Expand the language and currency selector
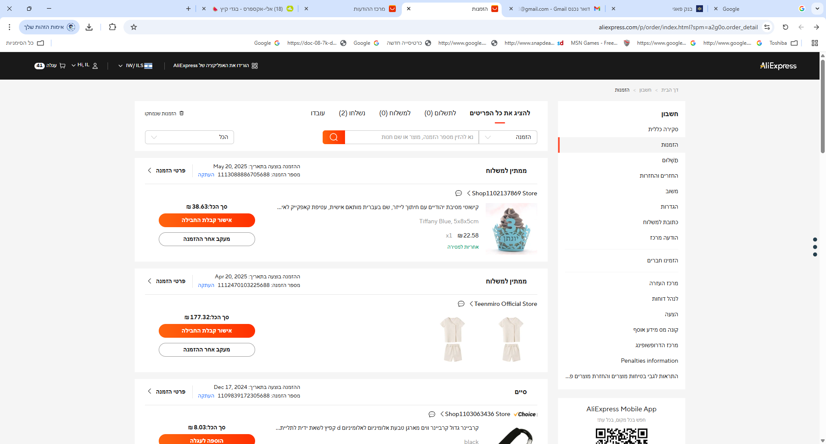The image size is (826, 444). coord(135,66)
